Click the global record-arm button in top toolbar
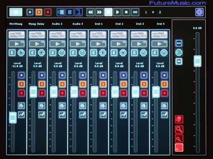Viewport: 213px width, 159px height. coord(48,12)
